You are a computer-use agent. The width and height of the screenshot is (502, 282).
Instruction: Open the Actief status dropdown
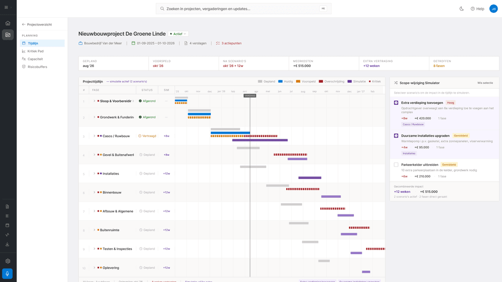pyautogui.click(x=178, y=34)
